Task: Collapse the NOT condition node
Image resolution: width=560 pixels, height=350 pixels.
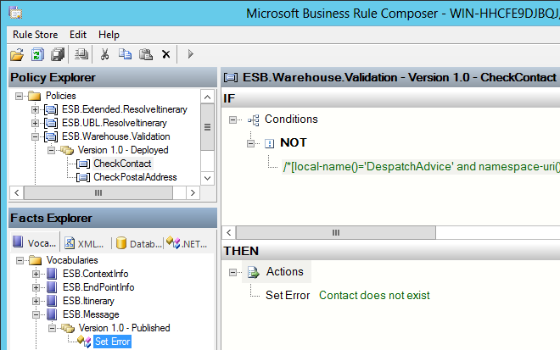Action: click(x=250, y=143)
